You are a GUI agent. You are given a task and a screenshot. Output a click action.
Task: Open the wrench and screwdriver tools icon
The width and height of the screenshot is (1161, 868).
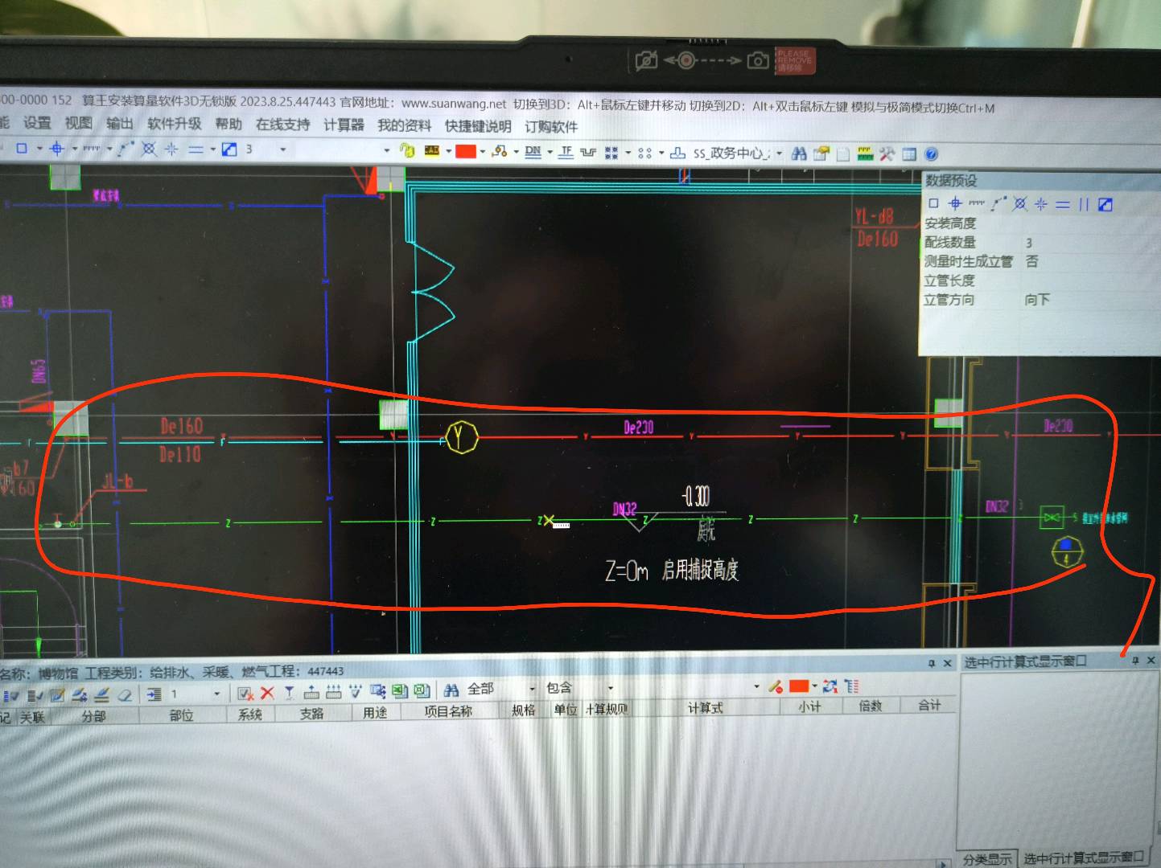tap(887, 154)
